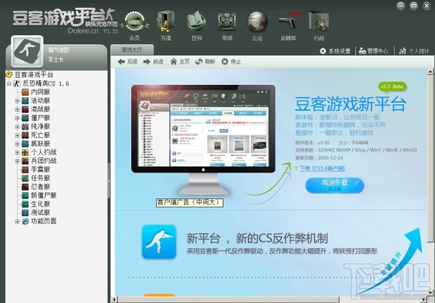Click the user avatar picture
Image resolution: width=435 pixels, height=303 pixels.
pos(27,52)
